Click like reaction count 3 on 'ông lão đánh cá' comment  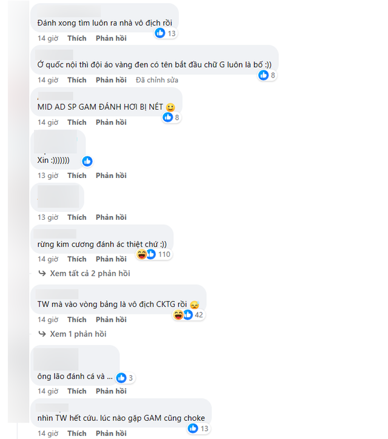(x=129, y=378)
